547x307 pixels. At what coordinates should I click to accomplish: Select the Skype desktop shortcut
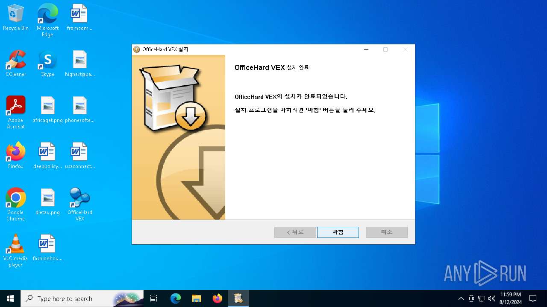point(47,64)
